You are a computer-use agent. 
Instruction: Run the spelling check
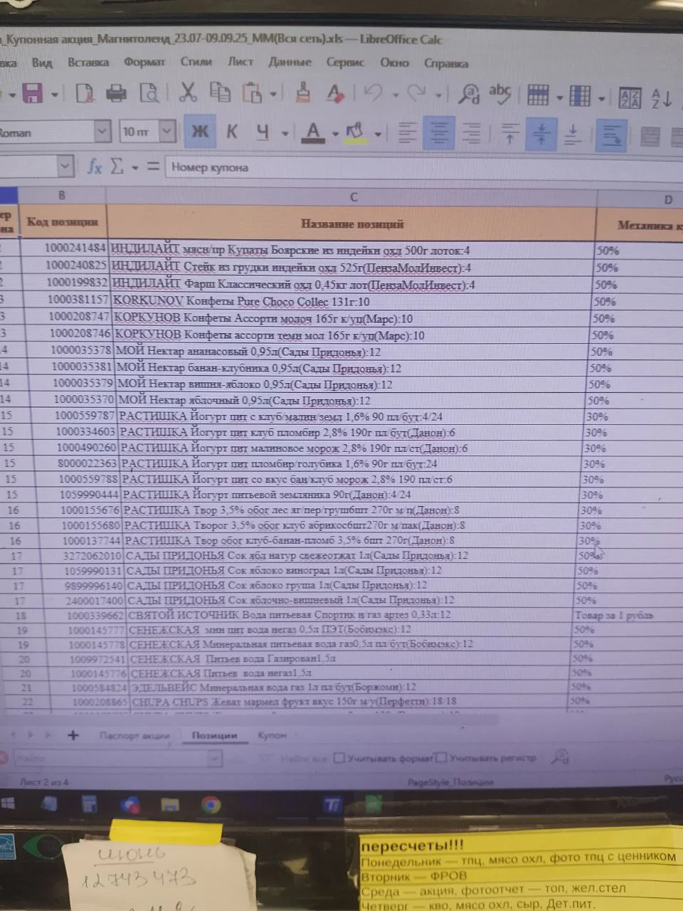coord(500,93)
